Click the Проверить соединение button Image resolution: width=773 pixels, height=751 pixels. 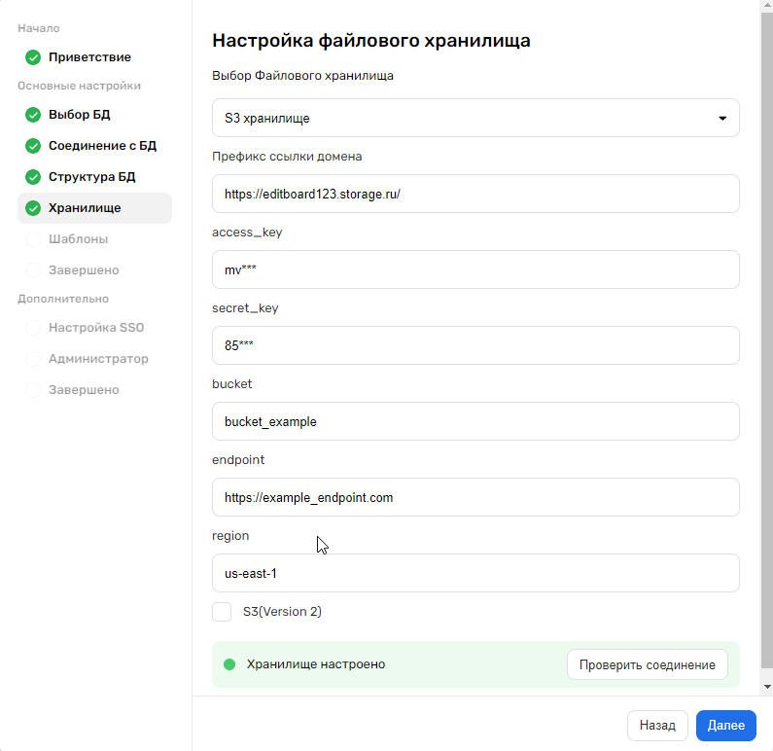tap(648, 664)
